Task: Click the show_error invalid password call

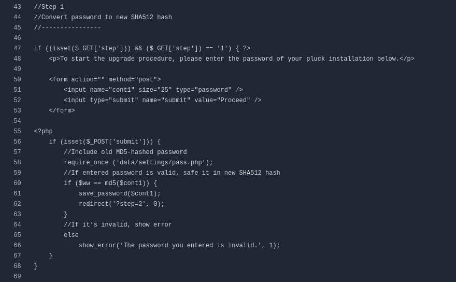Action: tap(179, 246)
